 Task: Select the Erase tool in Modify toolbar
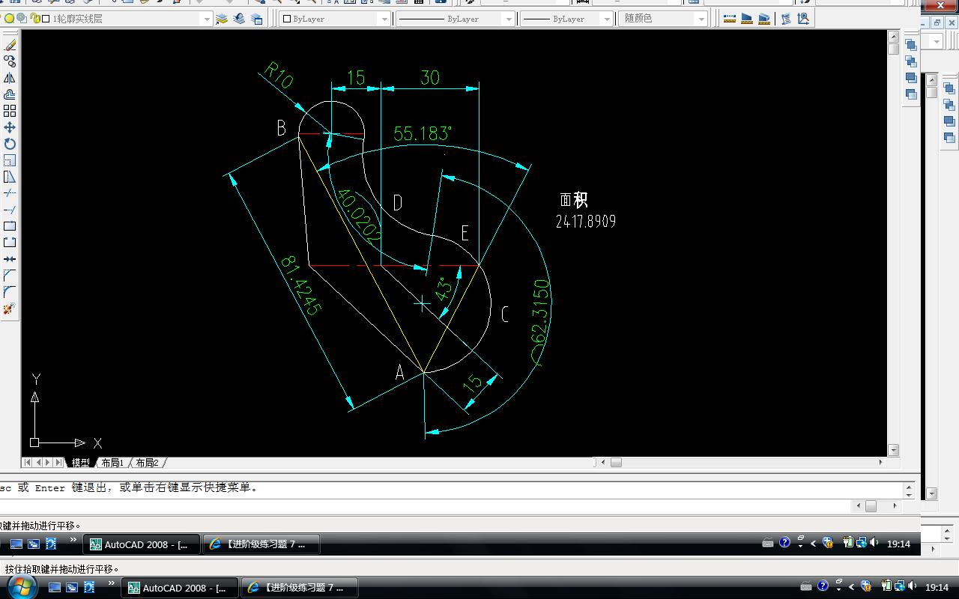10,45
